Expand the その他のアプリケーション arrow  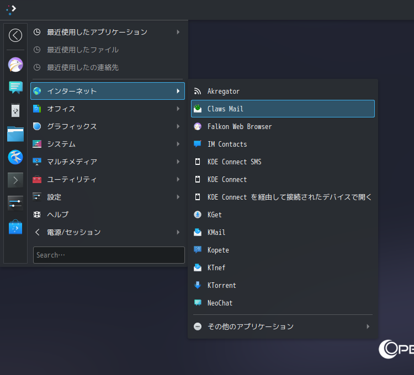click(368, 326)
